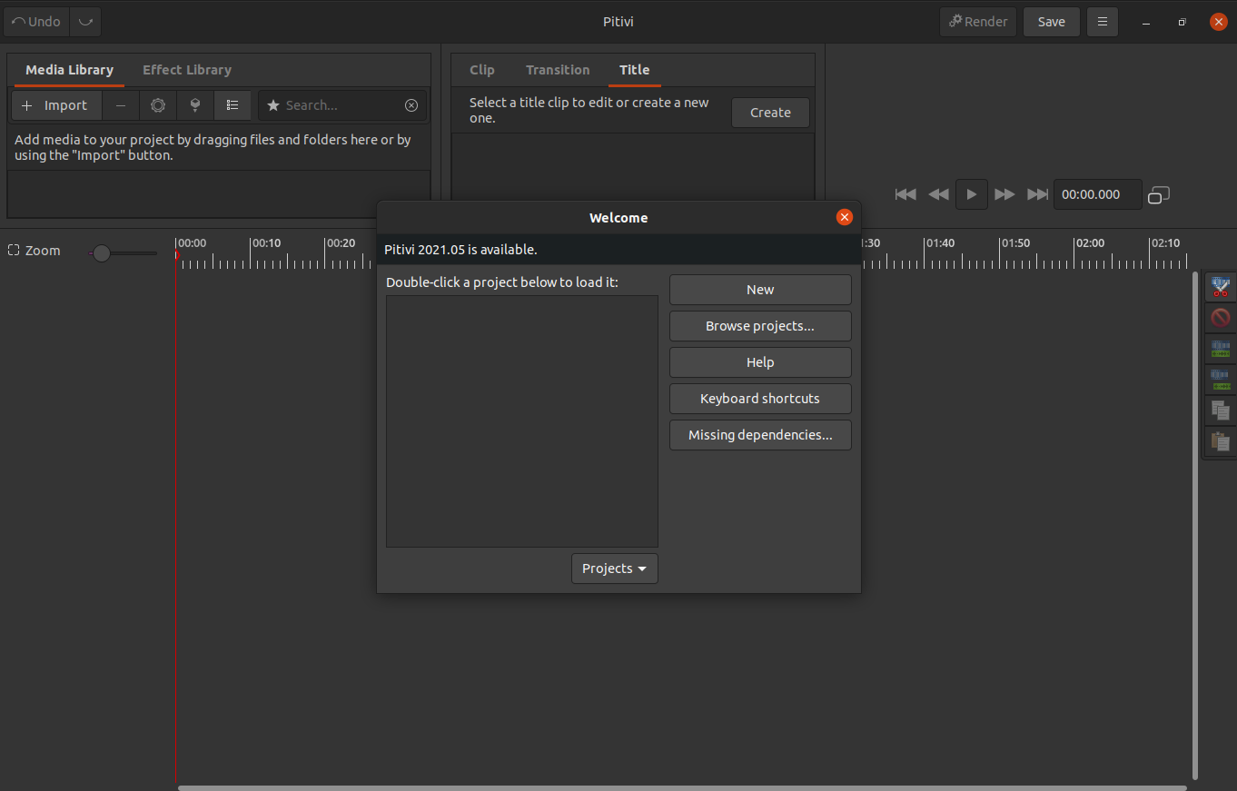The image size is (1237, 791).
Task: Click the group clips icon
Action: pos(1220,349)
